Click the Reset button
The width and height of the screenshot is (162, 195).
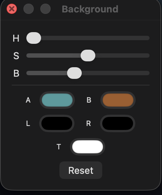(x=81, y=170)
